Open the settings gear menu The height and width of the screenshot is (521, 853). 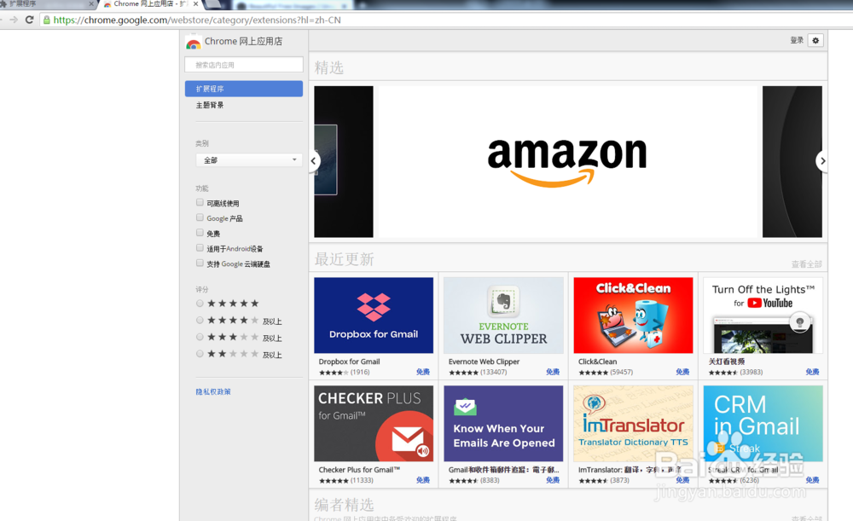point(815,40)
